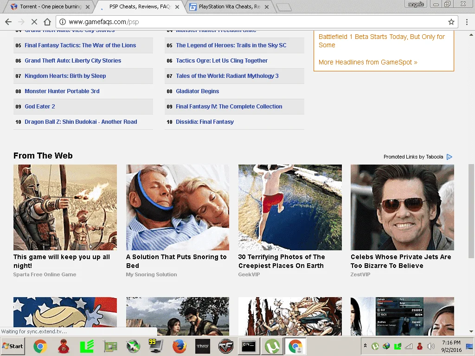Open the green arrow cursor taskbar icon
This screenshot has width=475, height=356.
pos(133,346)
